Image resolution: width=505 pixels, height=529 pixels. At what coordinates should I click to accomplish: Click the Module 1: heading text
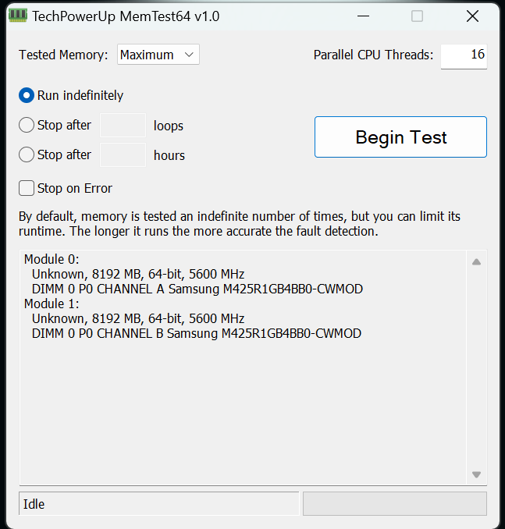coord(52,304)
